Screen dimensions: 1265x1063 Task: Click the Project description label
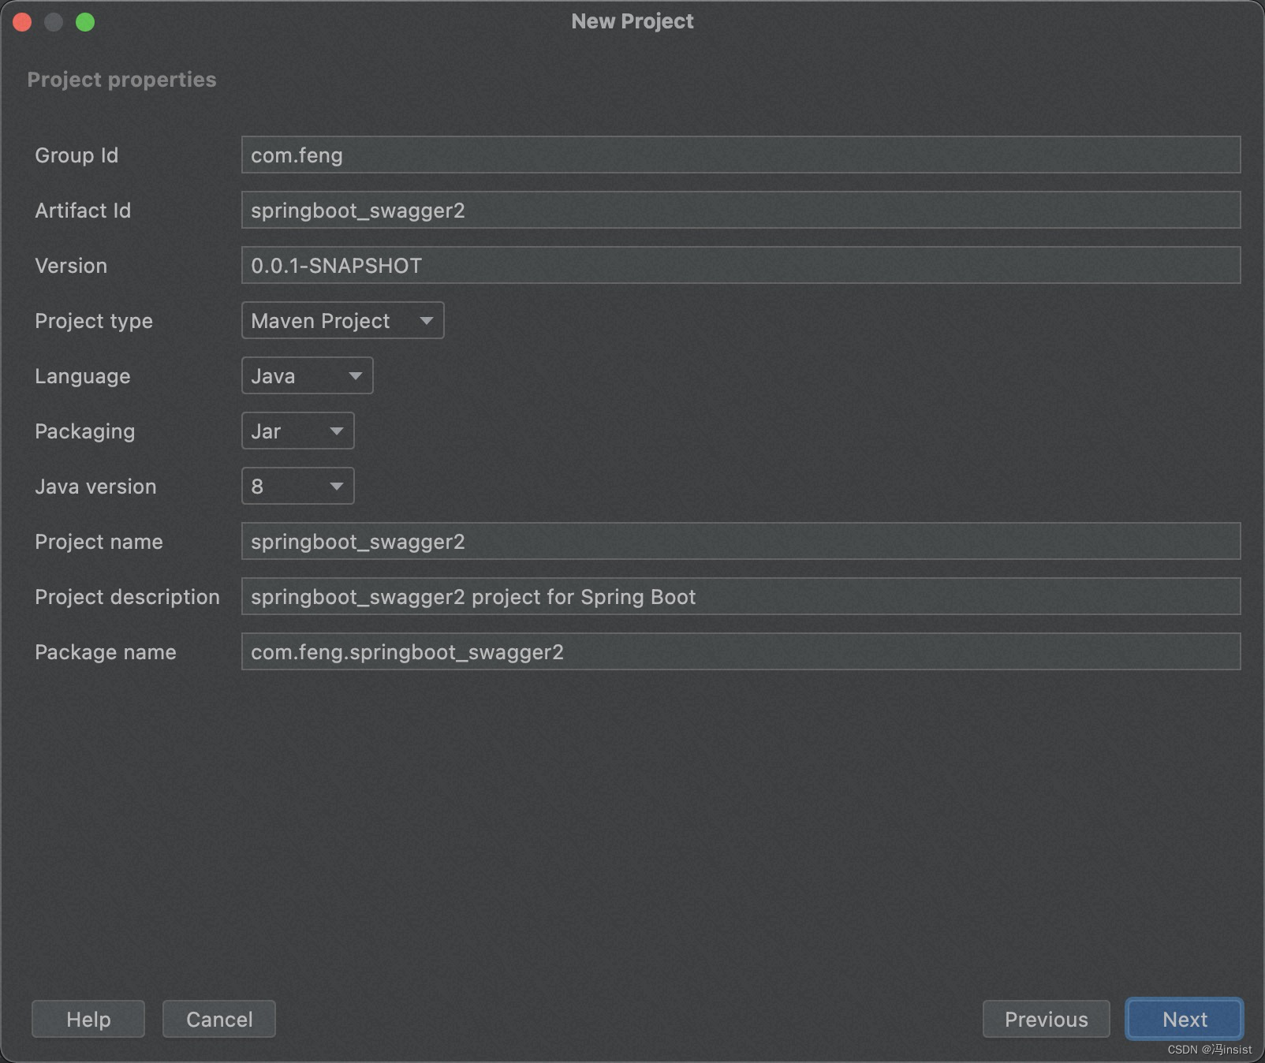pos(127,597)
